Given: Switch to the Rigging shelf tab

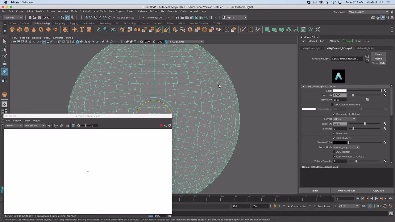Looking at the screenshot, I should pyautogui.click(x=74, y=23).
